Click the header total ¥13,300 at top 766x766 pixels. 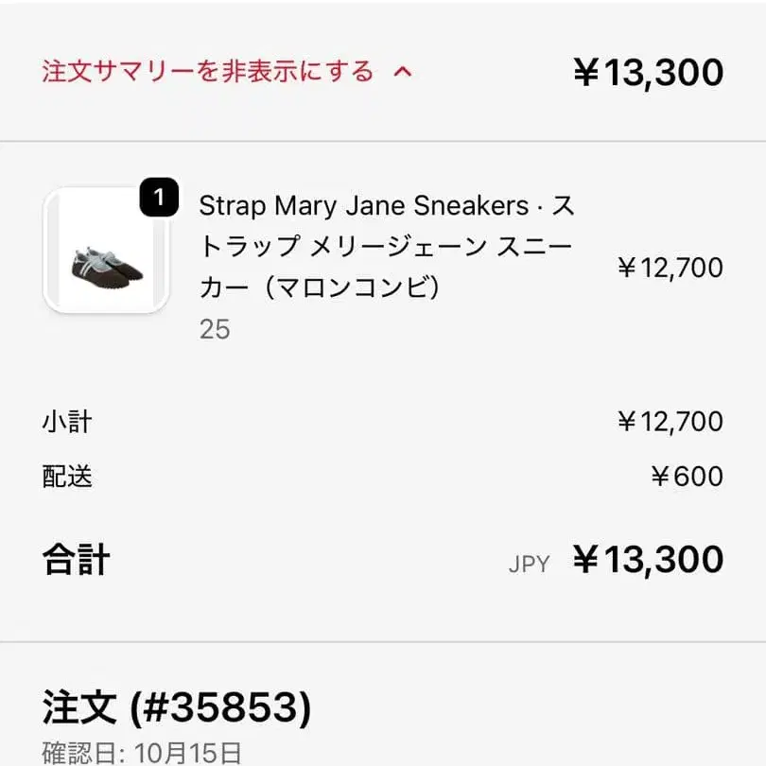tap(648, 73)
